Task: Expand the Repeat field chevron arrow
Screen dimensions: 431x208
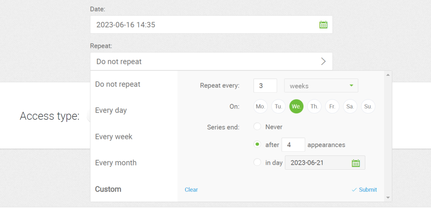Action: (323, 61)
